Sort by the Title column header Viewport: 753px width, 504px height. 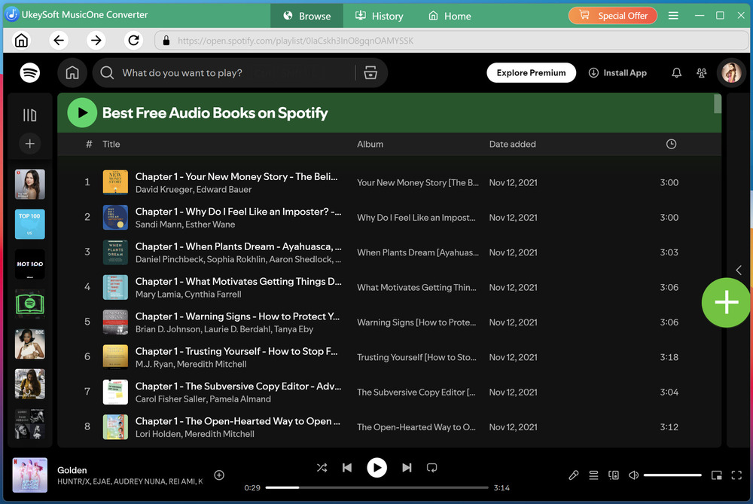111,144
